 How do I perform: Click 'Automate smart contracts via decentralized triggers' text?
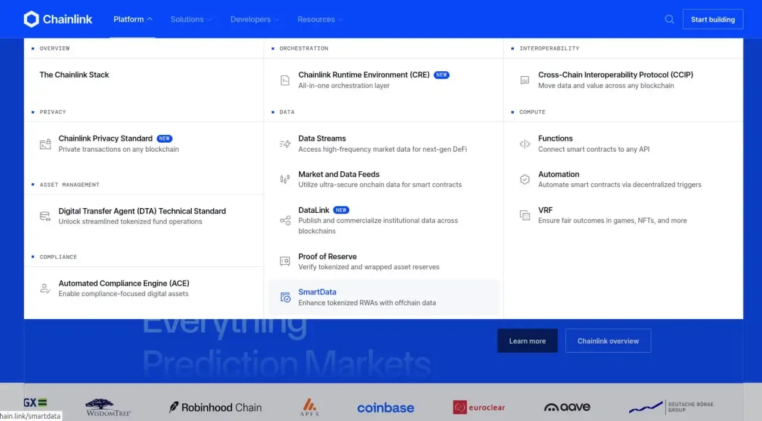click(x=620, y=185)
